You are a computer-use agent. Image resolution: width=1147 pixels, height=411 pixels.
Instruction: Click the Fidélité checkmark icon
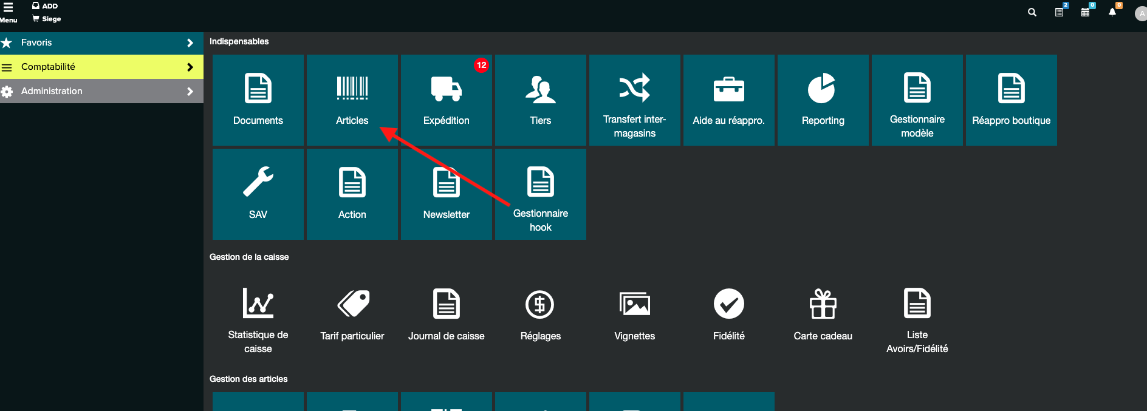pos(728,304)
